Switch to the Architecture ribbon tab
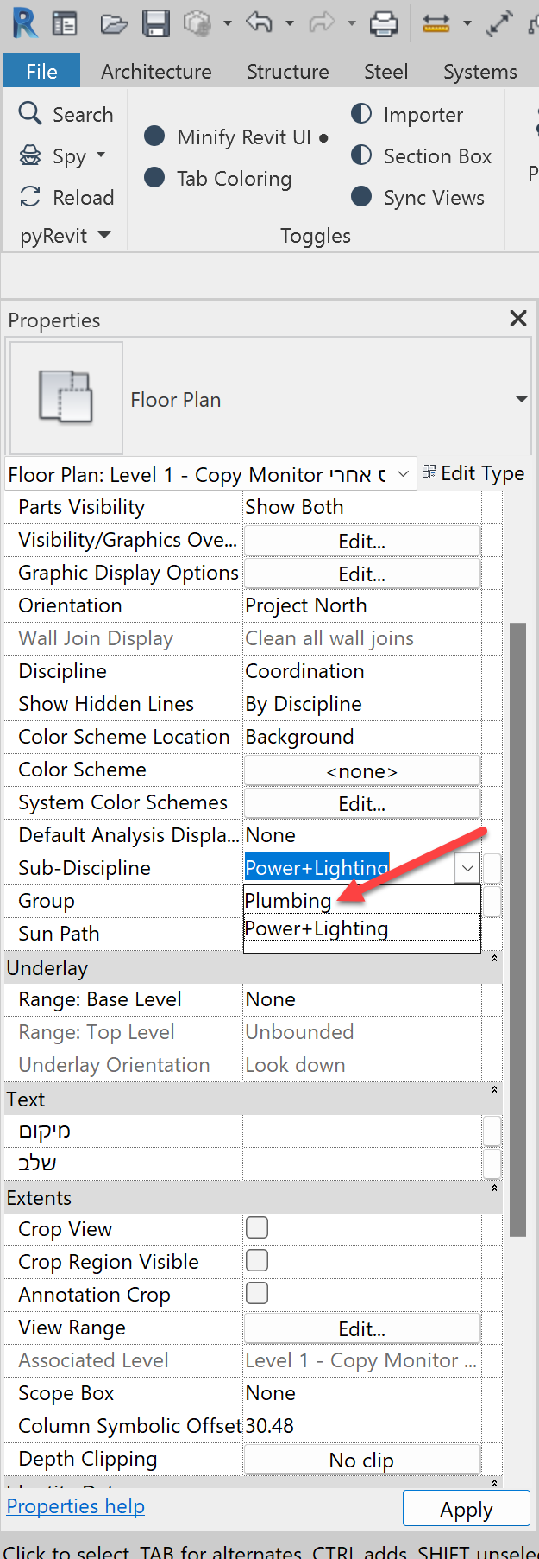Image resolution: width=539 pixels, height=1559 pixels. pos(156,72)
